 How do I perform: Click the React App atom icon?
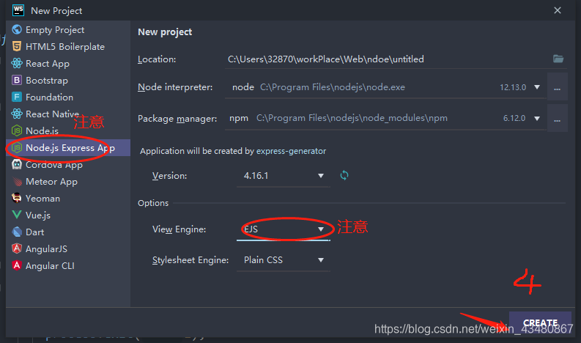17,64
